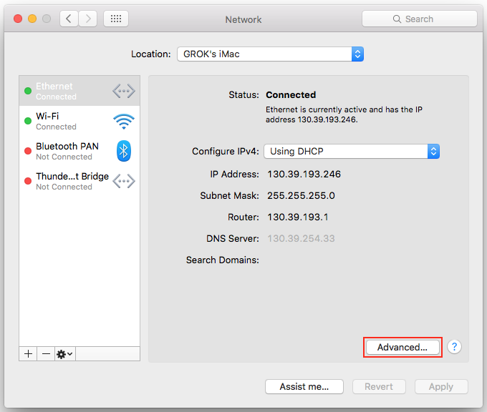Click the IP Address value 130.39.193.246
This screenshot has height=412, width=487.
click(x=304, y=175)
